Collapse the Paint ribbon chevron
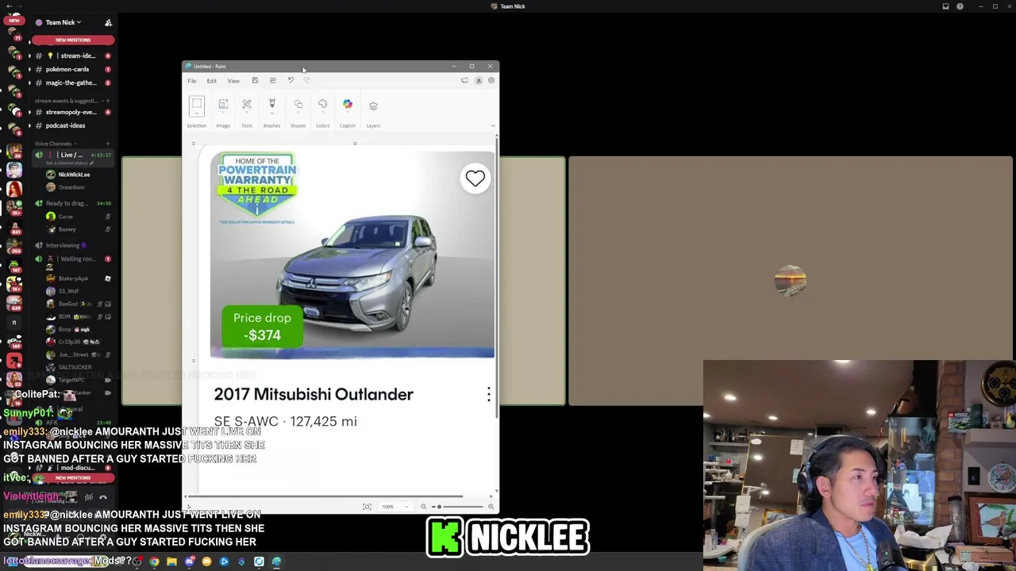The width and height of the screenshot is (1016, 571). click(x=493, y=125)
